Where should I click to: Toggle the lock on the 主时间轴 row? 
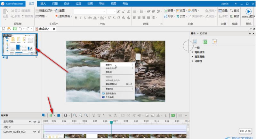[39, 121]
